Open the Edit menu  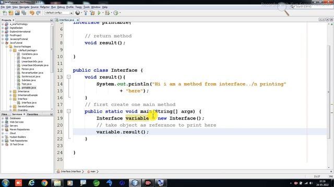(x=8, y=7)
